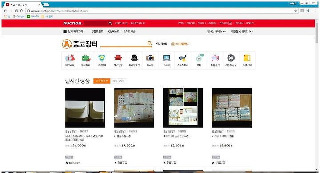The height and width of the screenshot is (173, 320).
Task: Bookmark the page with the star icon
Action: pos(296,11)
